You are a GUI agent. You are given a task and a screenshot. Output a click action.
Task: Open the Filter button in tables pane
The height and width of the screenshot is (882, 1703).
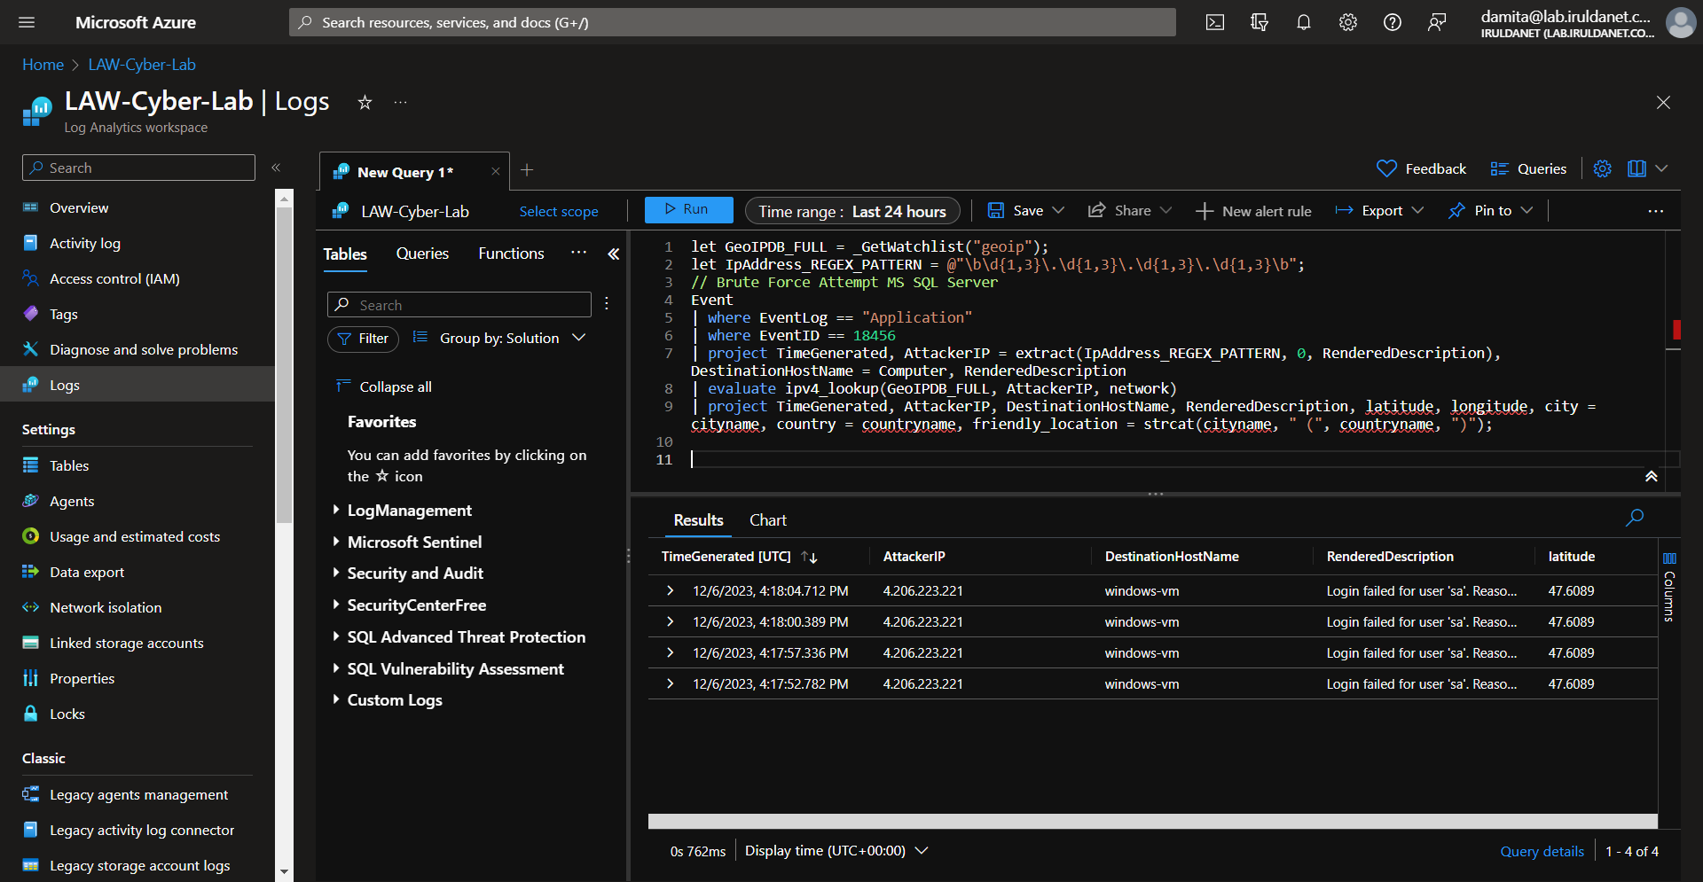pyautogui.click(x=364, y=339)
